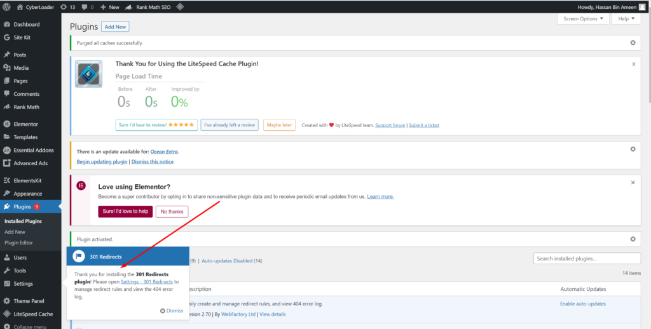
Task: Open Installed Plugins submenu item
Action: click(x=24, y=221)
